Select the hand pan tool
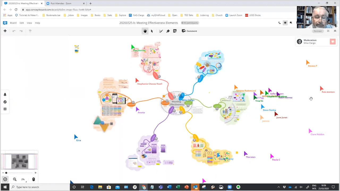The image size is (340, 191). (x=145, y=31)
